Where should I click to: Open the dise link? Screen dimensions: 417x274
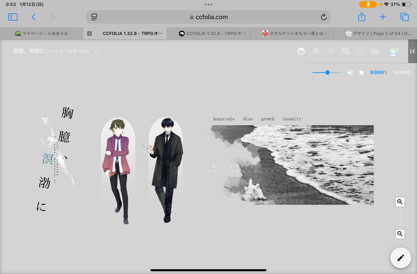tap(247, 119)
